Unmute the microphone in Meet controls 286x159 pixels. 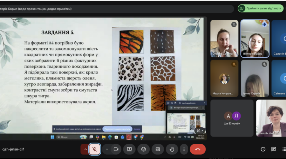(x=94, y=149)
